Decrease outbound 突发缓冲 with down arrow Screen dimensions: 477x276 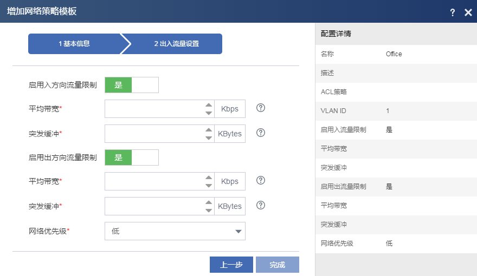pyautogui.click(x=209, y=210)
